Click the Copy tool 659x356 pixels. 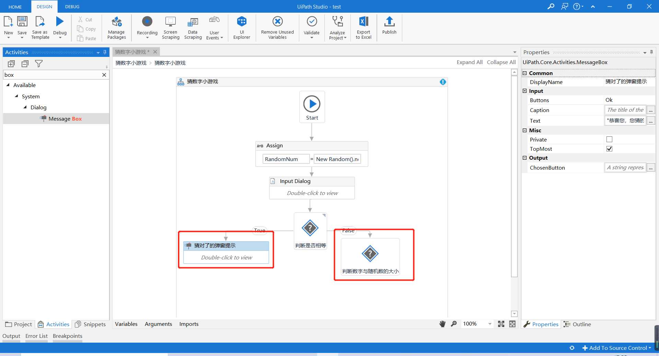[x=86, y=29]
